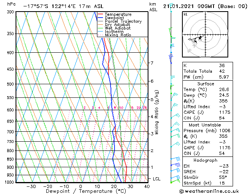Viewport: 251px width, 194px height.
Task: Select the 'Dewpoint' legend label
Action: 114,18
